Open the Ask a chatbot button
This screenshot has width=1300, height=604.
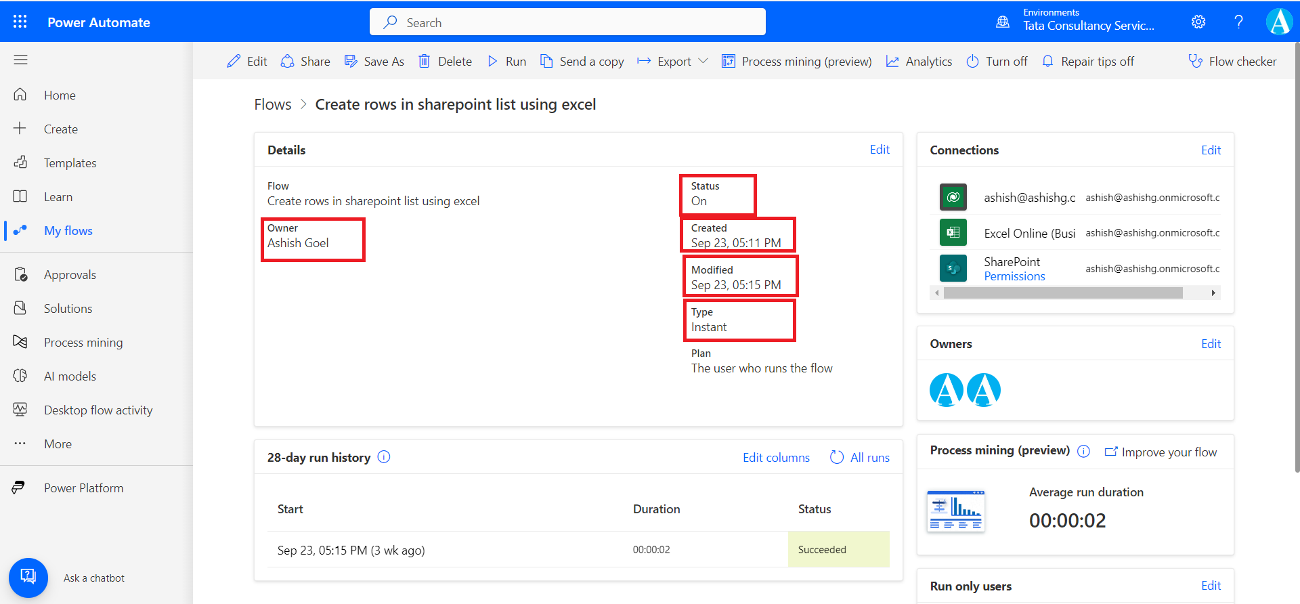coord(28,578)
